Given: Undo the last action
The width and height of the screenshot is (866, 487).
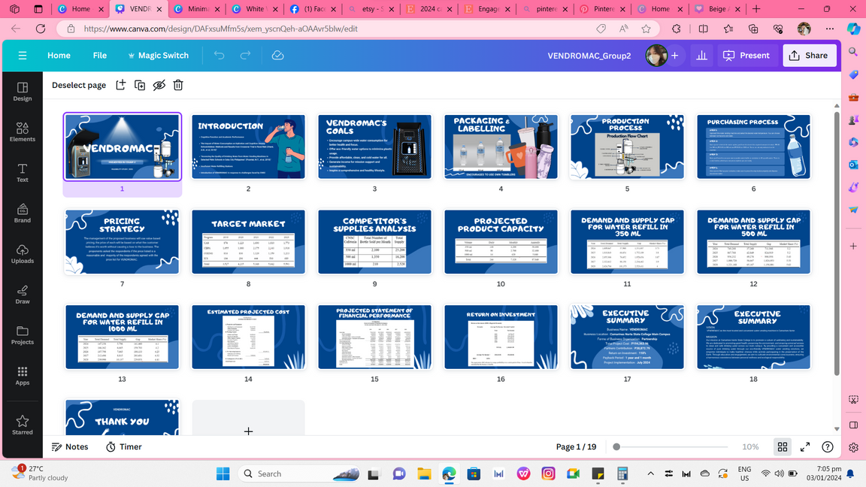Looking at the screenshot, I should tap(219, 56).
